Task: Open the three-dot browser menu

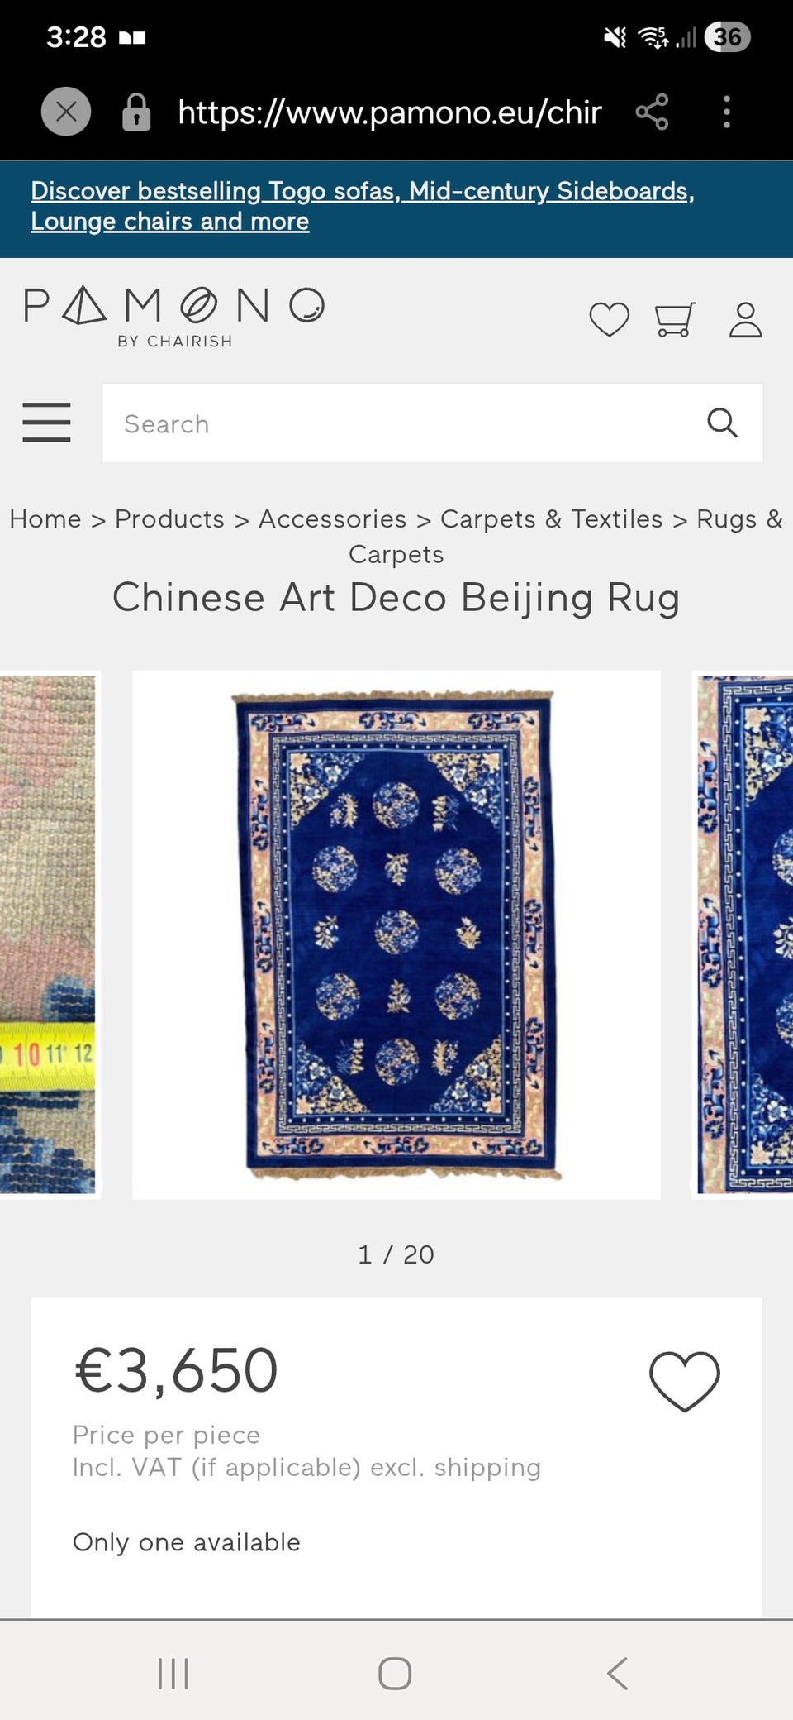Action: click(727, 112)
